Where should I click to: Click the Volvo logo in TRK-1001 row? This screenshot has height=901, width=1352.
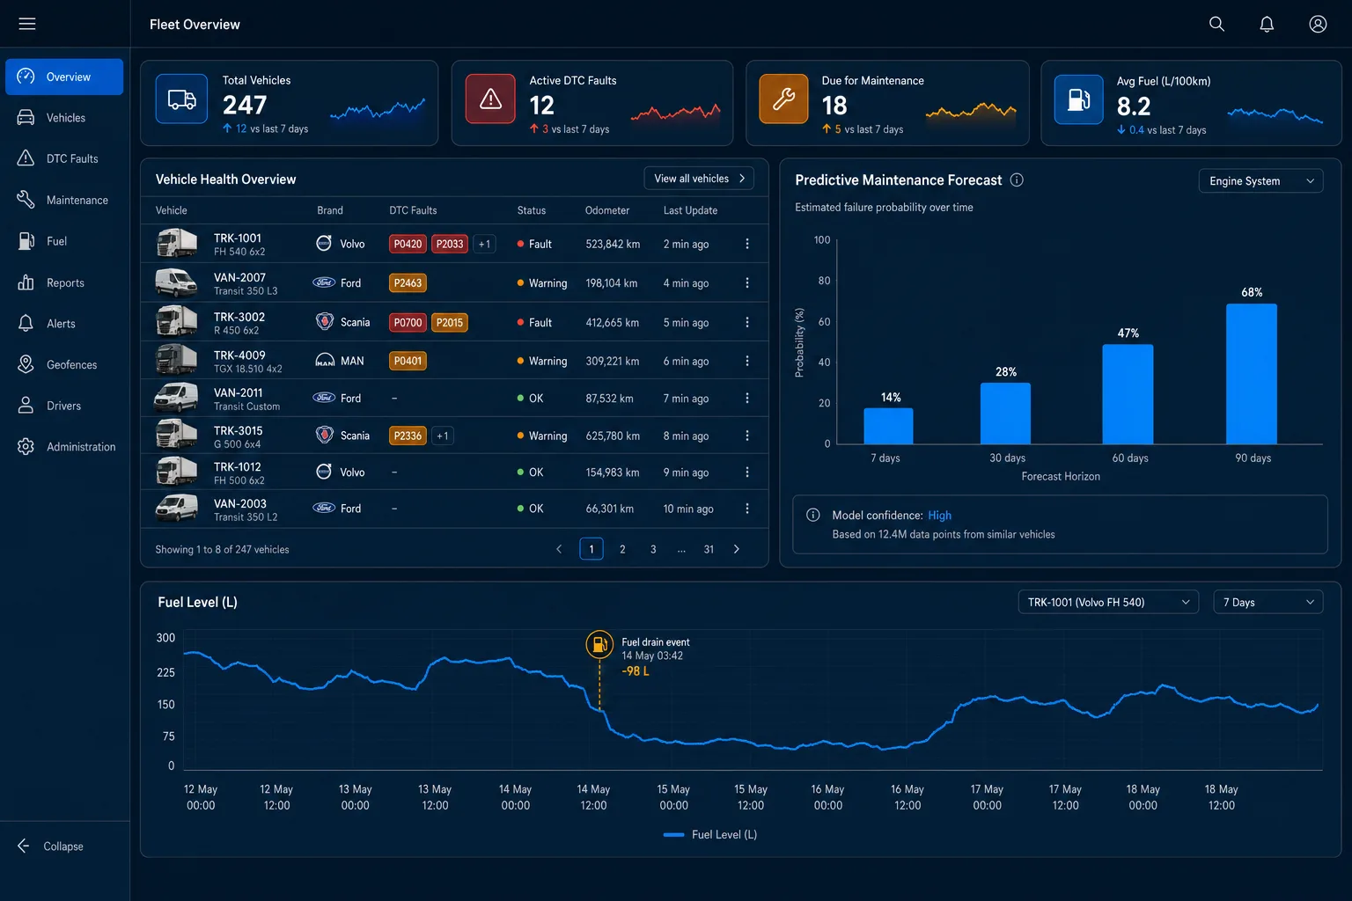[324, 244]
